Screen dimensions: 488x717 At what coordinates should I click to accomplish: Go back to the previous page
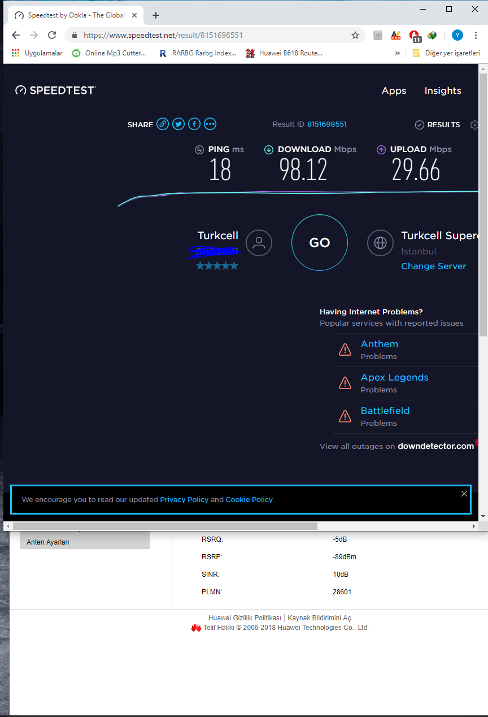16,35
